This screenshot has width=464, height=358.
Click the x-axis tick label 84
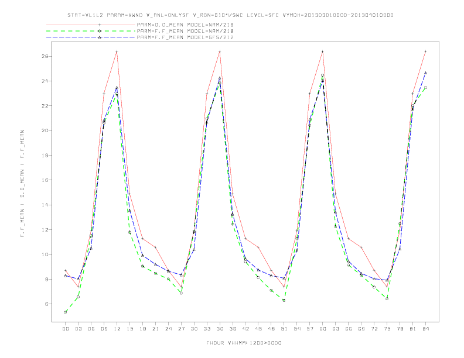point(425,329)
